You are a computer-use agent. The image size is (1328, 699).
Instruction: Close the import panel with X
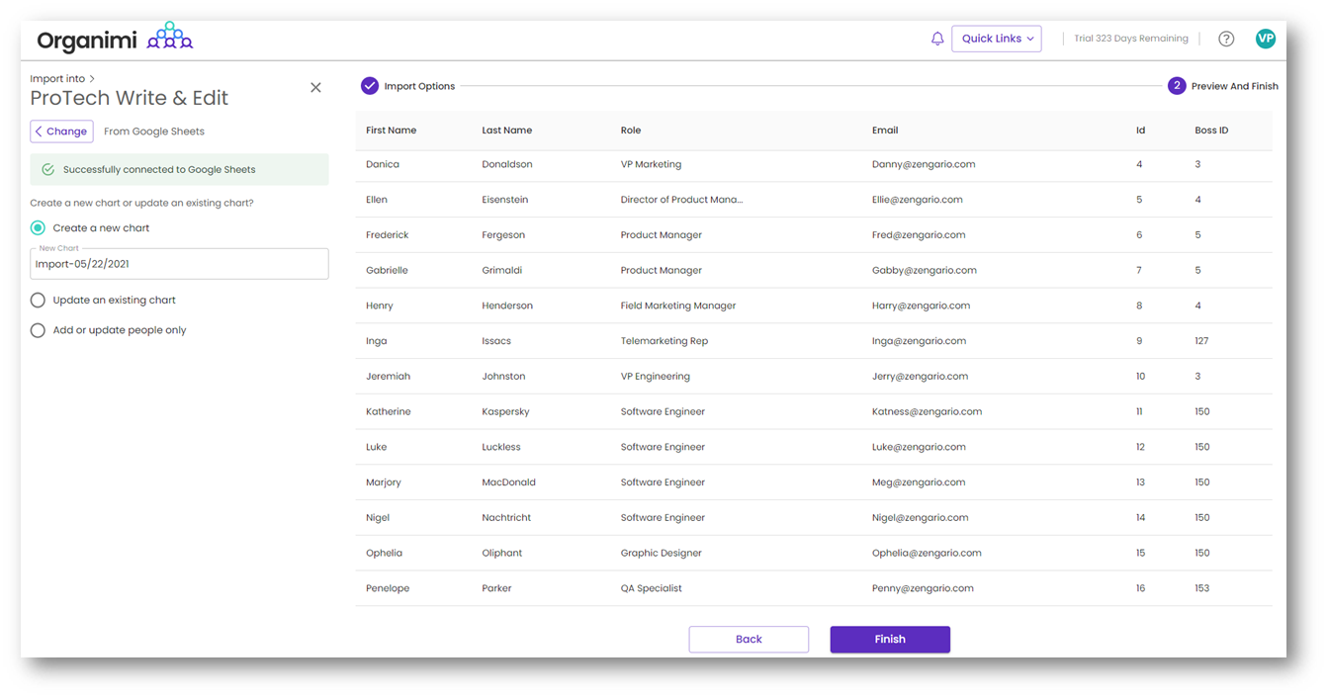[315, 87]
